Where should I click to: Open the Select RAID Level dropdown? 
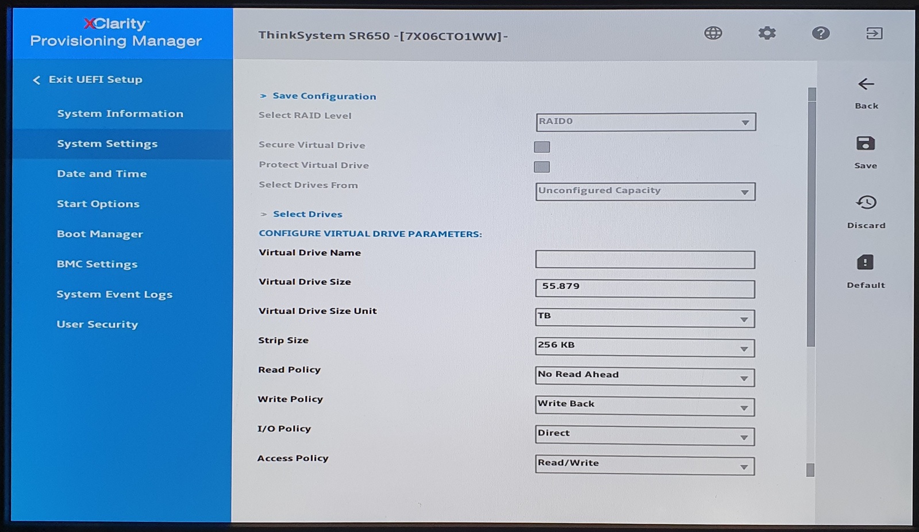[x=645, y=122]
